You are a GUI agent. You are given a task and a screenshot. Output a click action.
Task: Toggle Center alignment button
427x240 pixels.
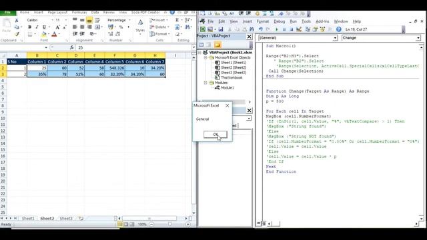(82, 27)
